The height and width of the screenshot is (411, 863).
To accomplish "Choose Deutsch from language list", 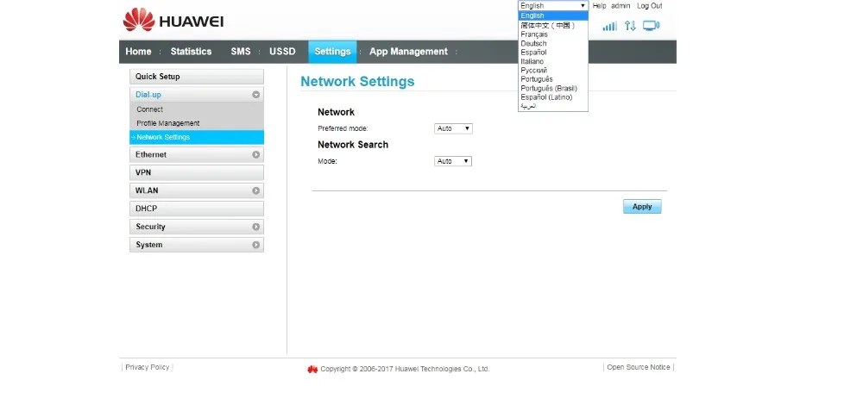I will [553, 43].
